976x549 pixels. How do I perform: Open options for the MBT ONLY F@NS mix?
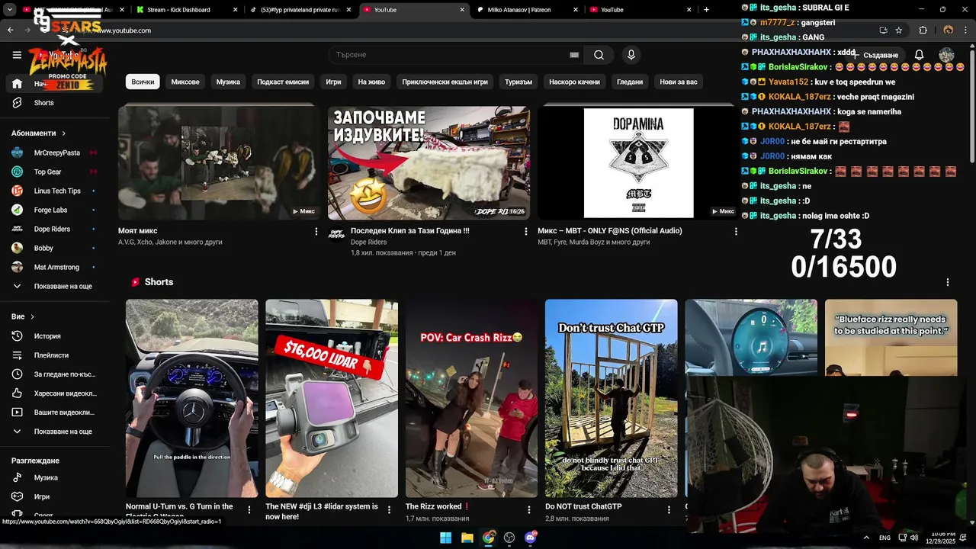[736, 231]
